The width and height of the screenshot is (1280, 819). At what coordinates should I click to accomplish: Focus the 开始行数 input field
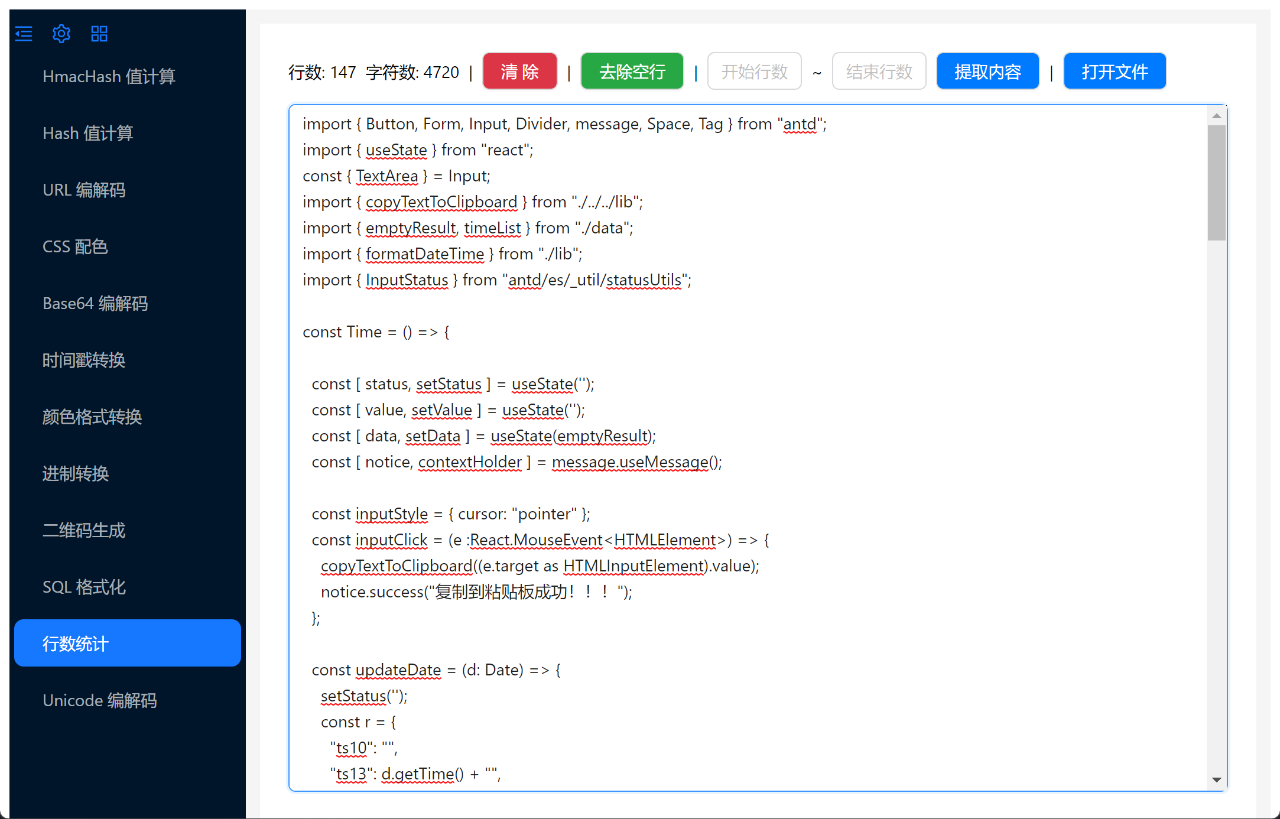coord(754,71)
